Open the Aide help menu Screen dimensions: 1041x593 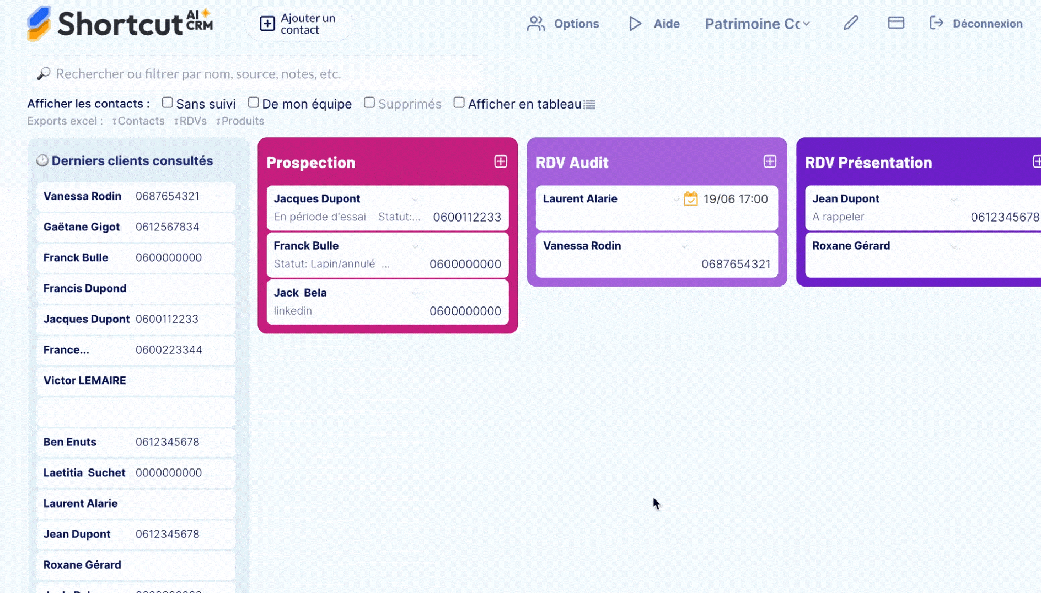tap(654, 24)
